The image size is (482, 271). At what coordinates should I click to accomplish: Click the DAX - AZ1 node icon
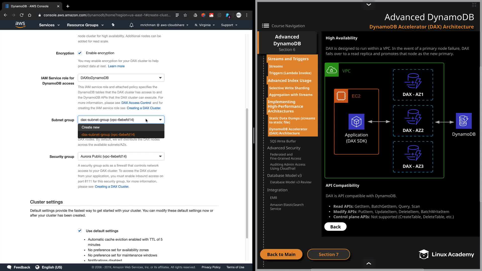(413, 81)
